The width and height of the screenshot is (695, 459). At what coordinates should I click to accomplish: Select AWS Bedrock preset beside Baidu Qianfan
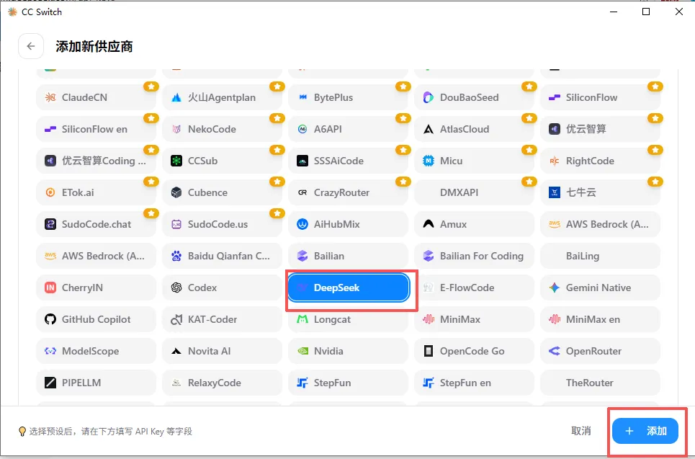(x=97, y=256)
